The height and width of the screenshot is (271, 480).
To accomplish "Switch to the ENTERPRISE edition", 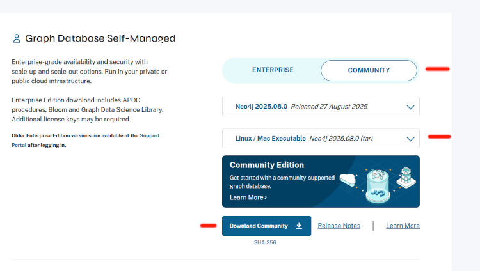I will (273, 70).
